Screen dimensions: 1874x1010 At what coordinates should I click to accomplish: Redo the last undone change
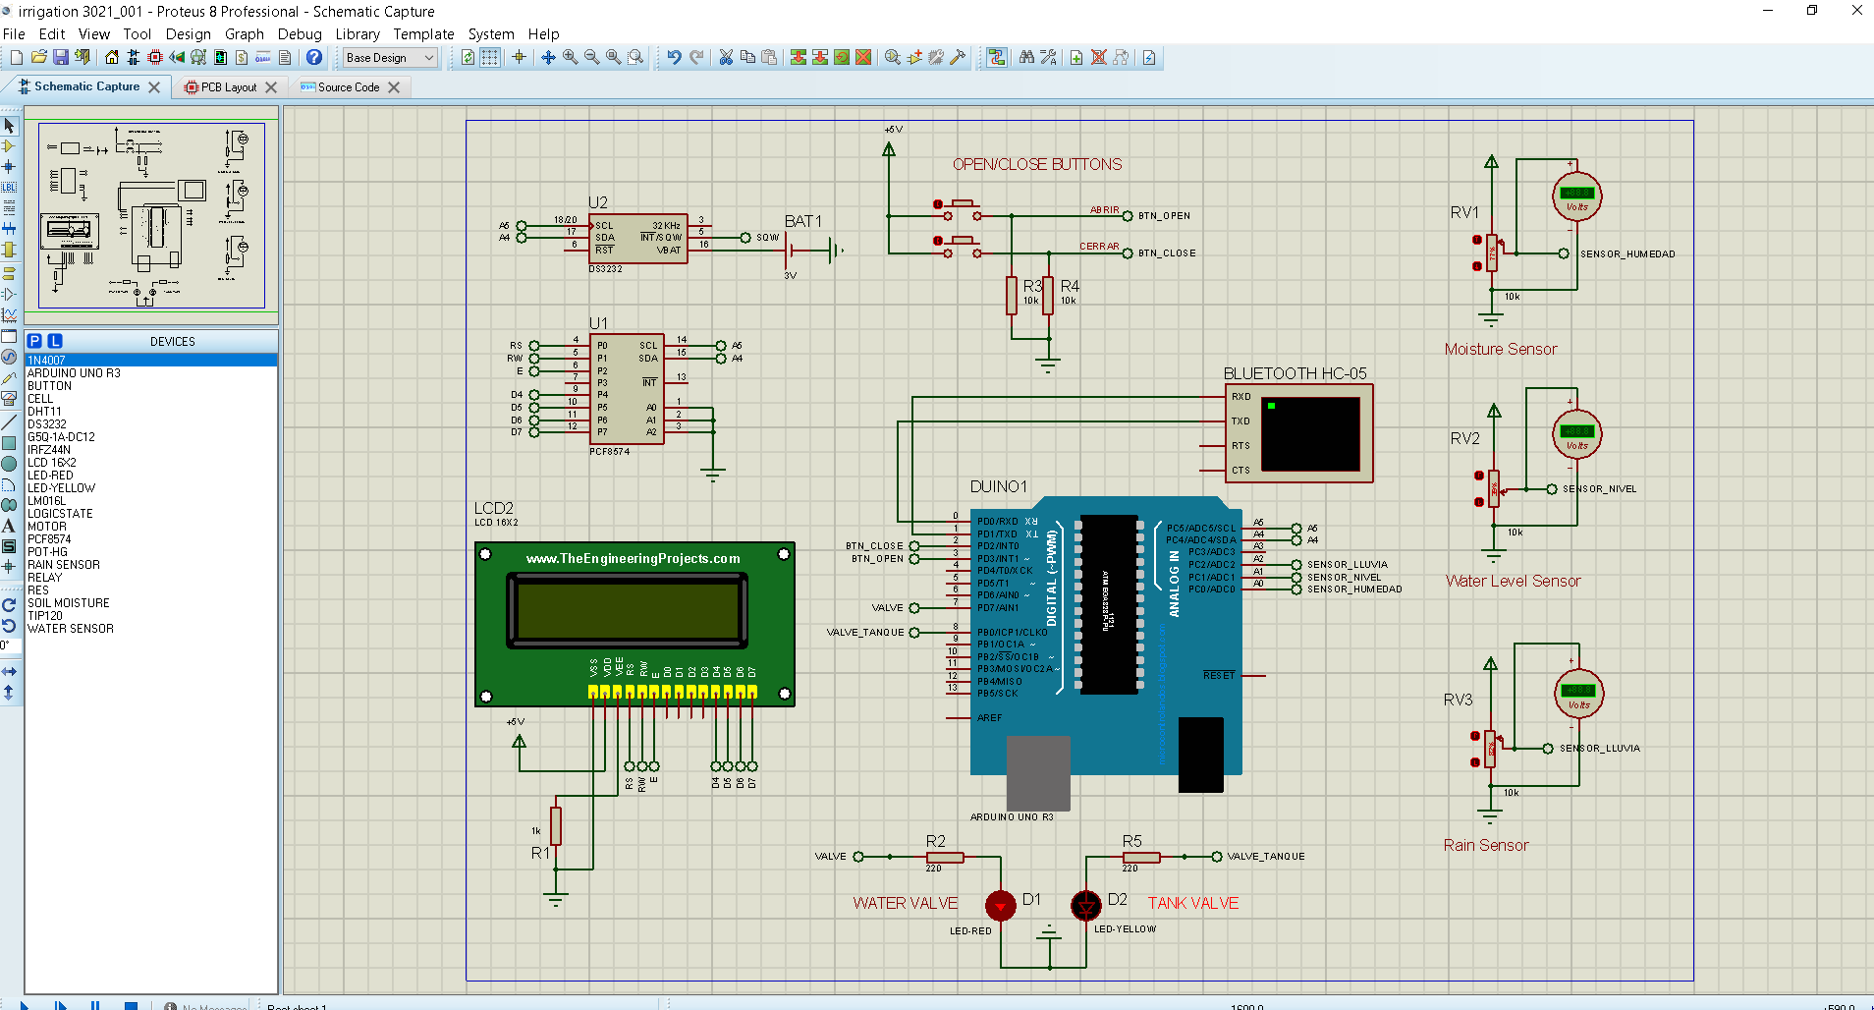[696, 58]
